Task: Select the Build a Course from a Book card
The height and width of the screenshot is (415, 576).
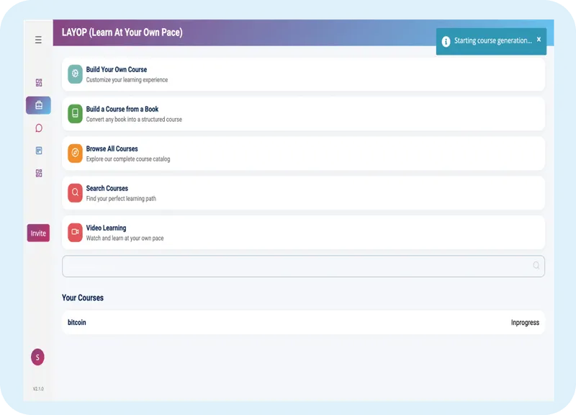Action: coord(302,112)
